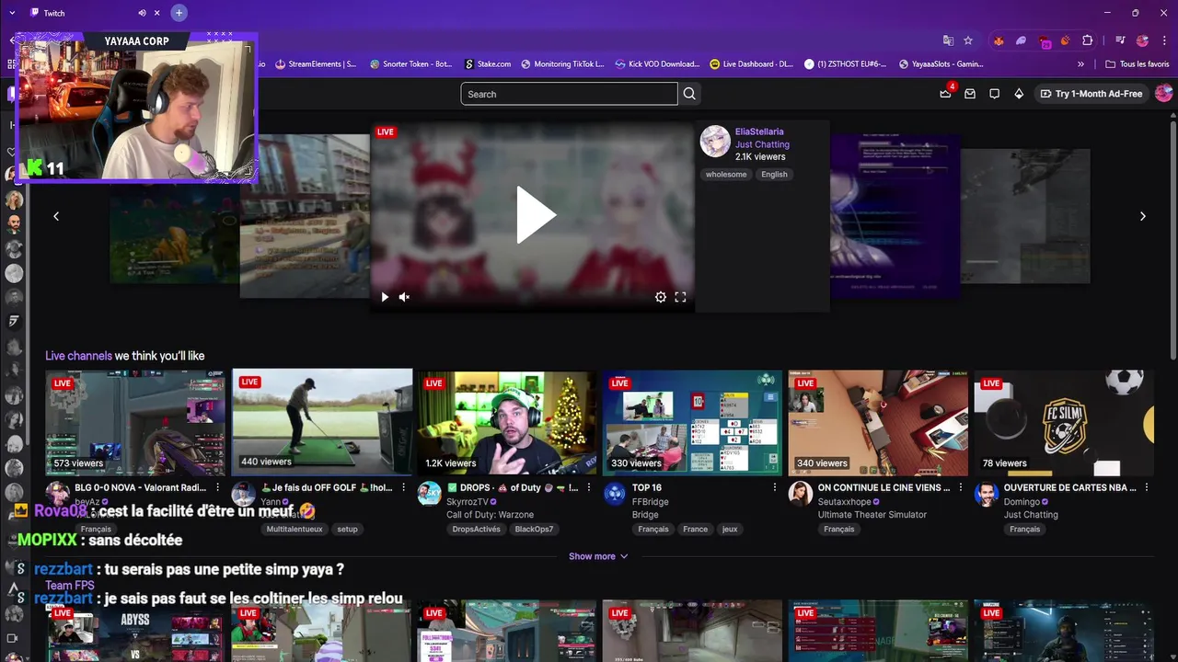This screenshot has height=662, width=1178.
Task: Open the Chrome three-dot menu
Action: coord(1164,40)
